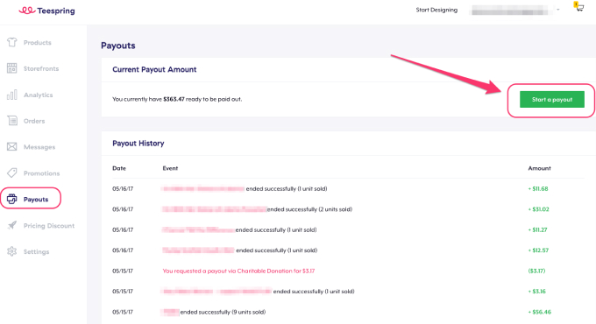Click the Orders list icon
Image resolution: width=596 pixels, height=324 pixels.
[x=11, y=121]
